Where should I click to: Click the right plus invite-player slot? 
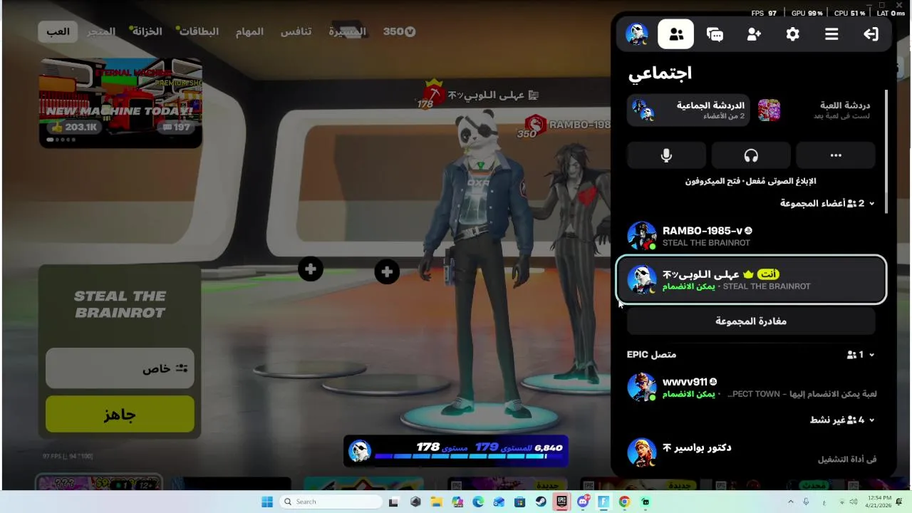pyautogui.click(x=387, y=271)
